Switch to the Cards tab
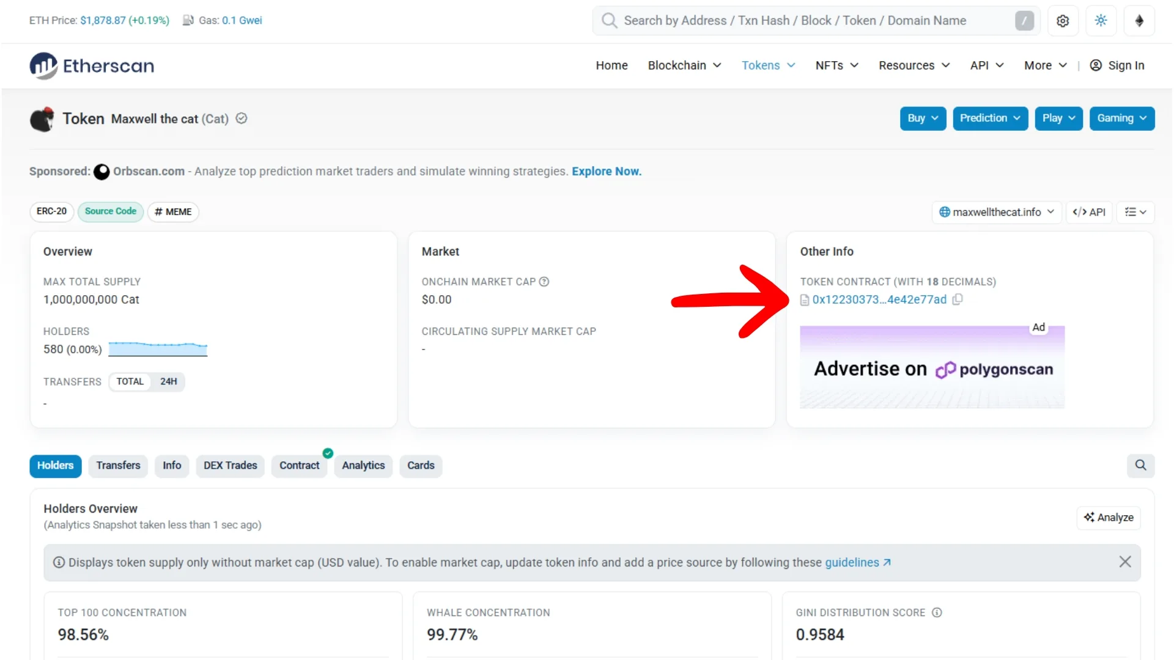The image size is (1174, 660). [x=421, y=466]
